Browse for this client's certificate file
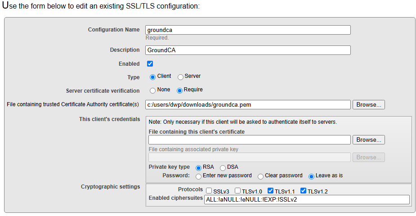 [x=368, y=140]
